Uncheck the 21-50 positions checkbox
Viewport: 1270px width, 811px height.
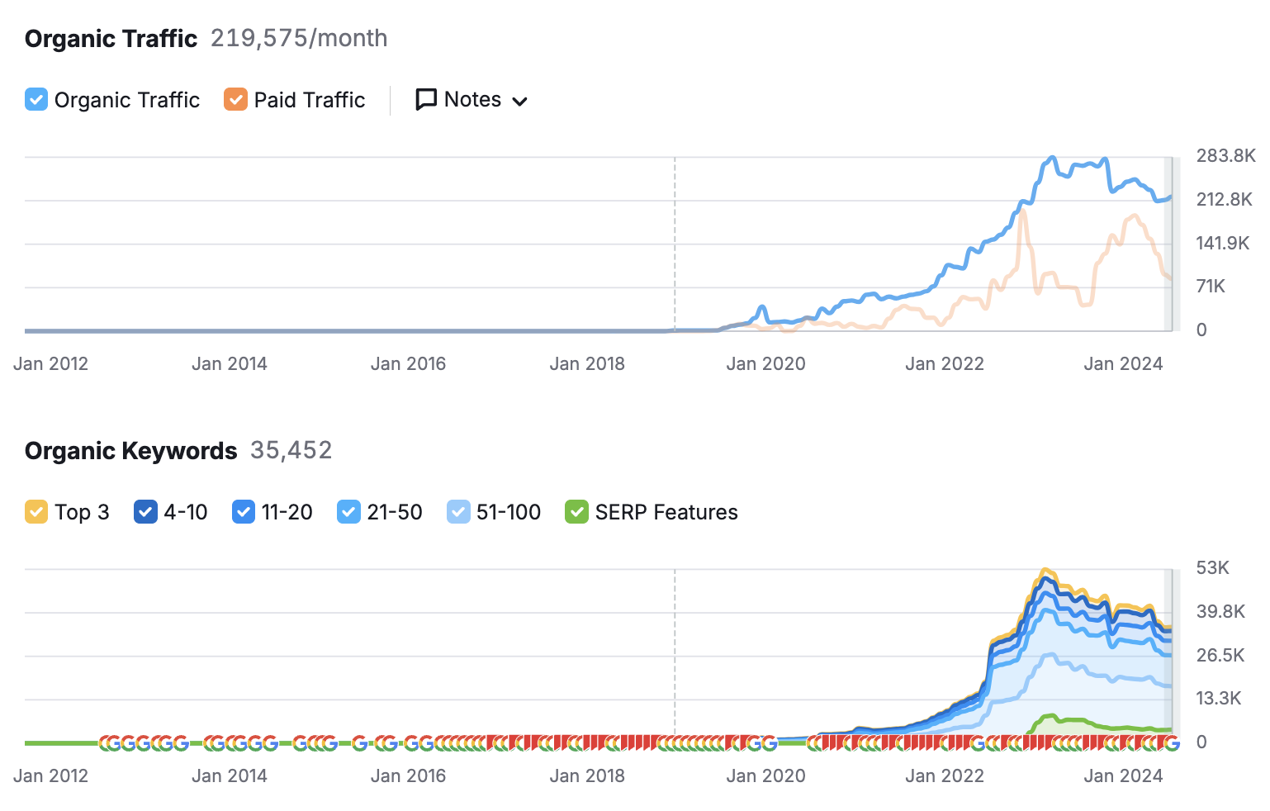tap(348, 512)
